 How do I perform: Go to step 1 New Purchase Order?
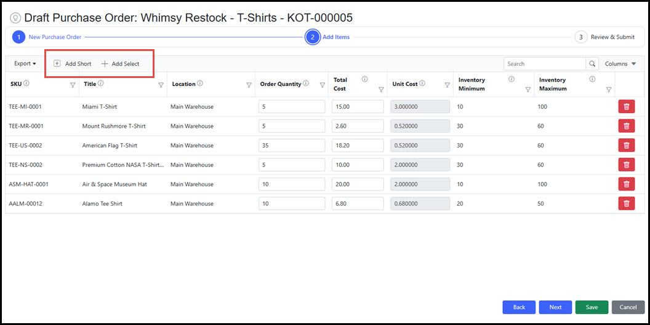coord(18,37)
